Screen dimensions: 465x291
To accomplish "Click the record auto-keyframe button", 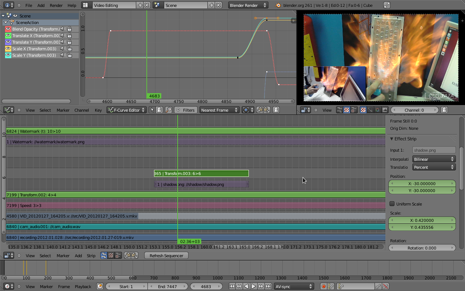I will [x=324, y=286].
